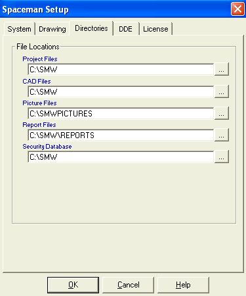Image resolution: width=246 pixels, height=296 pixels.
Task: Confirm settings with OK
Action: (73, 285)
